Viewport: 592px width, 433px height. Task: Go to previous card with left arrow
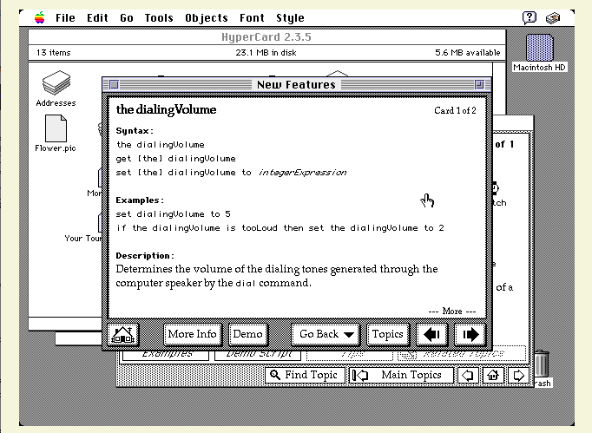tap(431, 334)
